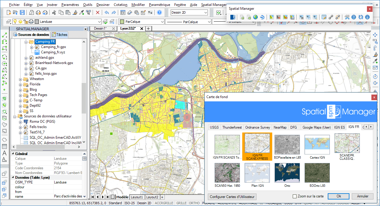Click Spatial Manager palette panel icon

[x=233, y=17]
